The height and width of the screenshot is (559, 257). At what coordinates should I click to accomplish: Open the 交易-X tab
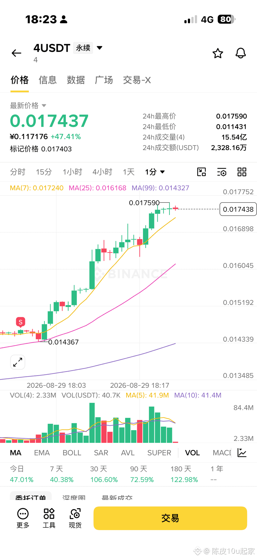point(137,80)
